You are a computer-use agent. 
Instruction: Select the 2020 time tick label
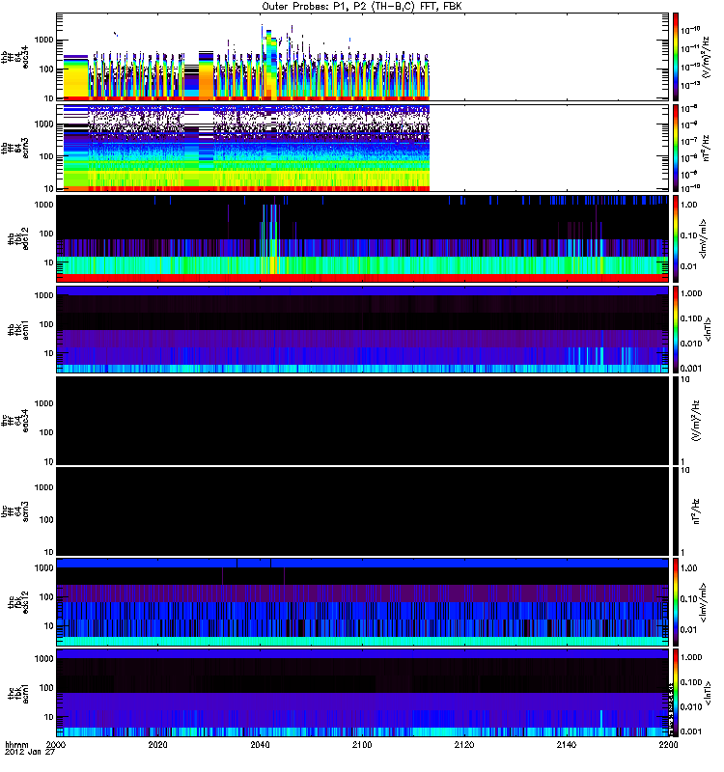[x=158, y=746]
